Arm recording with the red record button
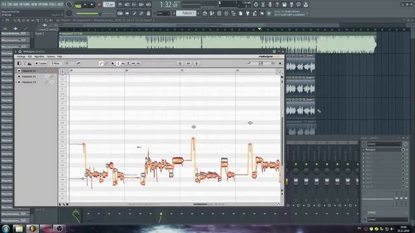This screenshot has height=233, width=415. [x=99, y=5]
